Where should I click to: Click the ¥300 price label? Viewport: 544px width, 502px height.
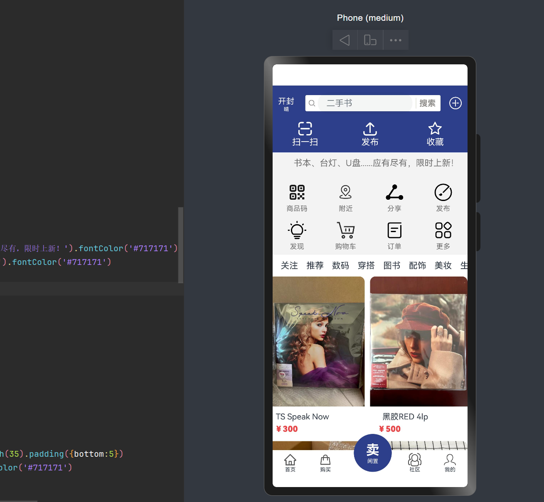pyautogui.click(x=287, y=429)
